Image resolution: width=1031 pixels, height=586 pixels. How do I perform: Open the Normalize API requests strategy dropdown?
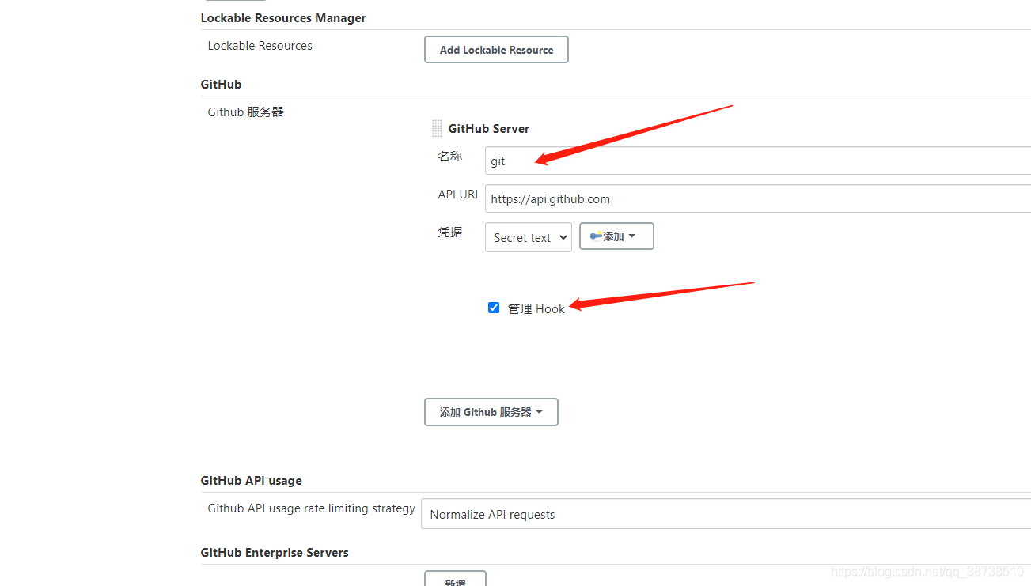coord(726,514)
